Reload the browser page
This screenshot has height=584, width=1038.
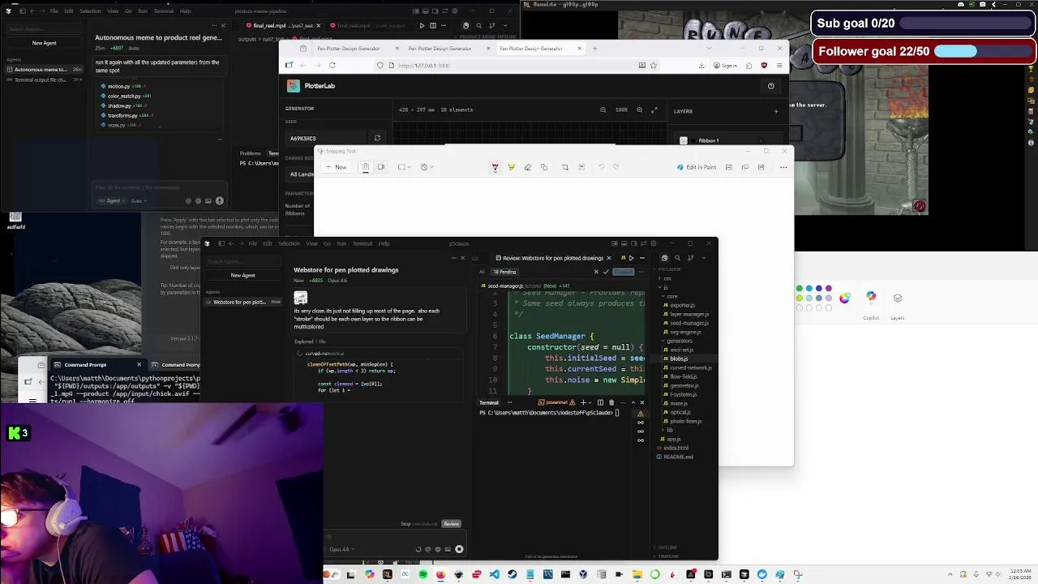click(x=332, y=65)
